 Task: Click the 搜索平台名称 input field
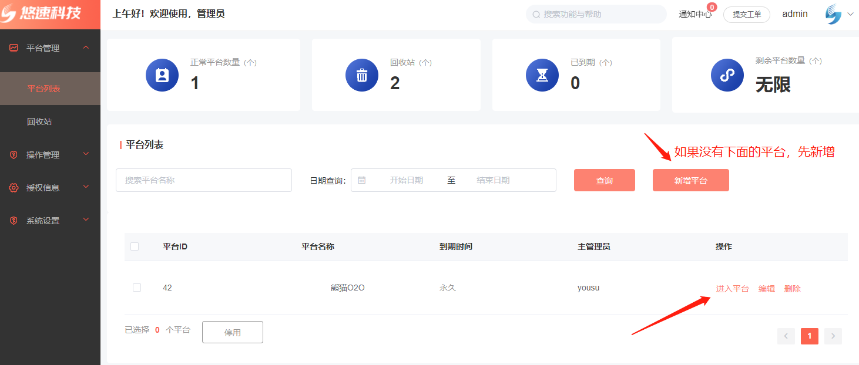204,180
